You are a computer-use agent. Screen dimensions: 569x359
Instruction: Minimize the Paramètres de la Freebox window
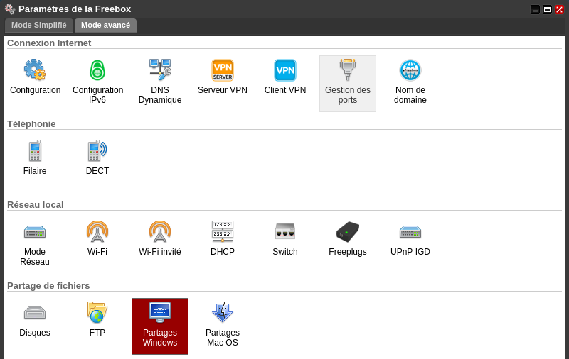click(x=536, y=9)
